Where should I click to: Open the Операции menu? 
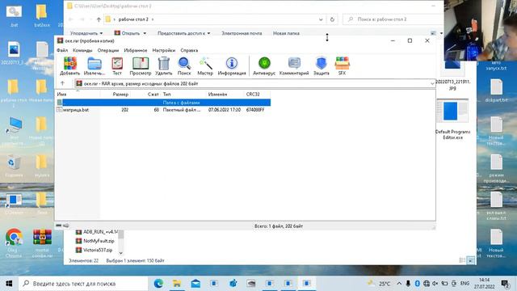(x=108, y=50)
